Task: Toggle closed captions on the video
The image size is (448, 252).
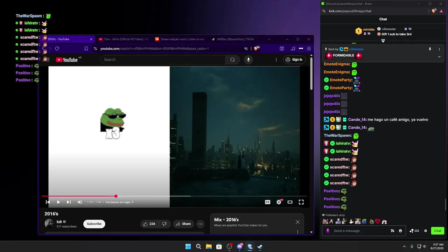Action: click(268, 202)
